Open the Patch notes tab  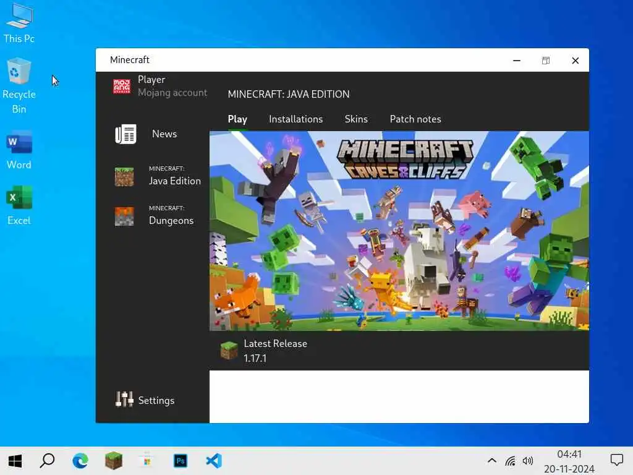[x=415, y=119]
